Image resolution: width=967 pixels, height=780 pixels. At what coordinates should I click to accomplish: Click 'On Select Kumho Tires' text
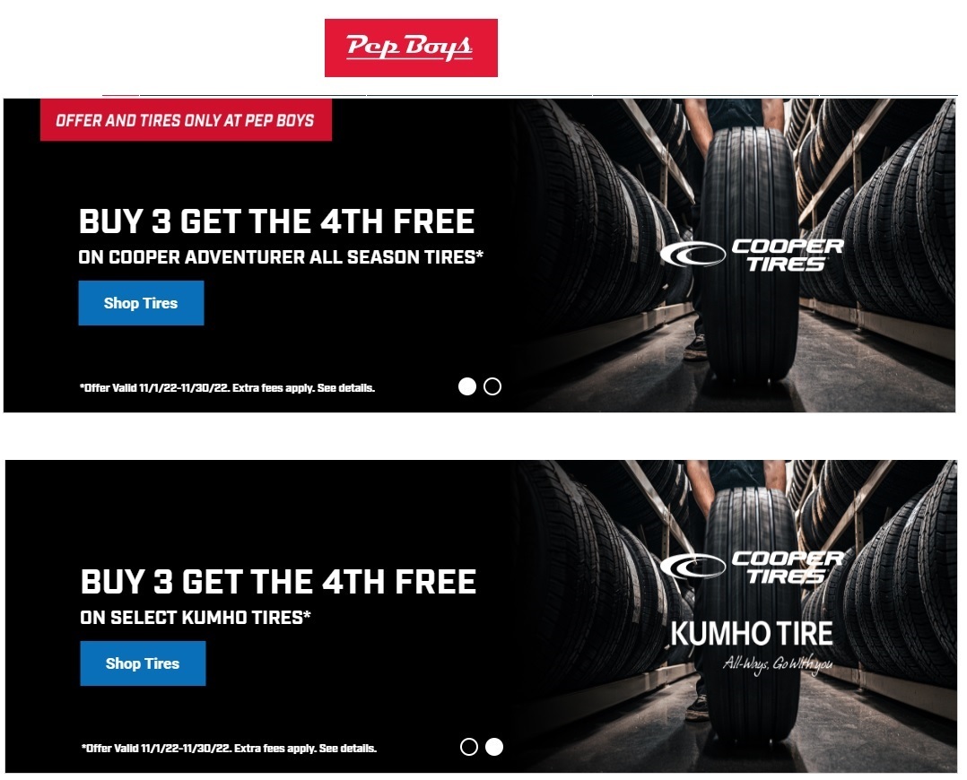click(x=196, y=617)
